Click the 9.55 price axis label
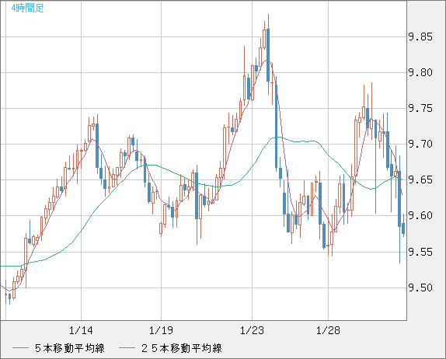This screenshot has height=359, width=446. [x=420, y=252]
